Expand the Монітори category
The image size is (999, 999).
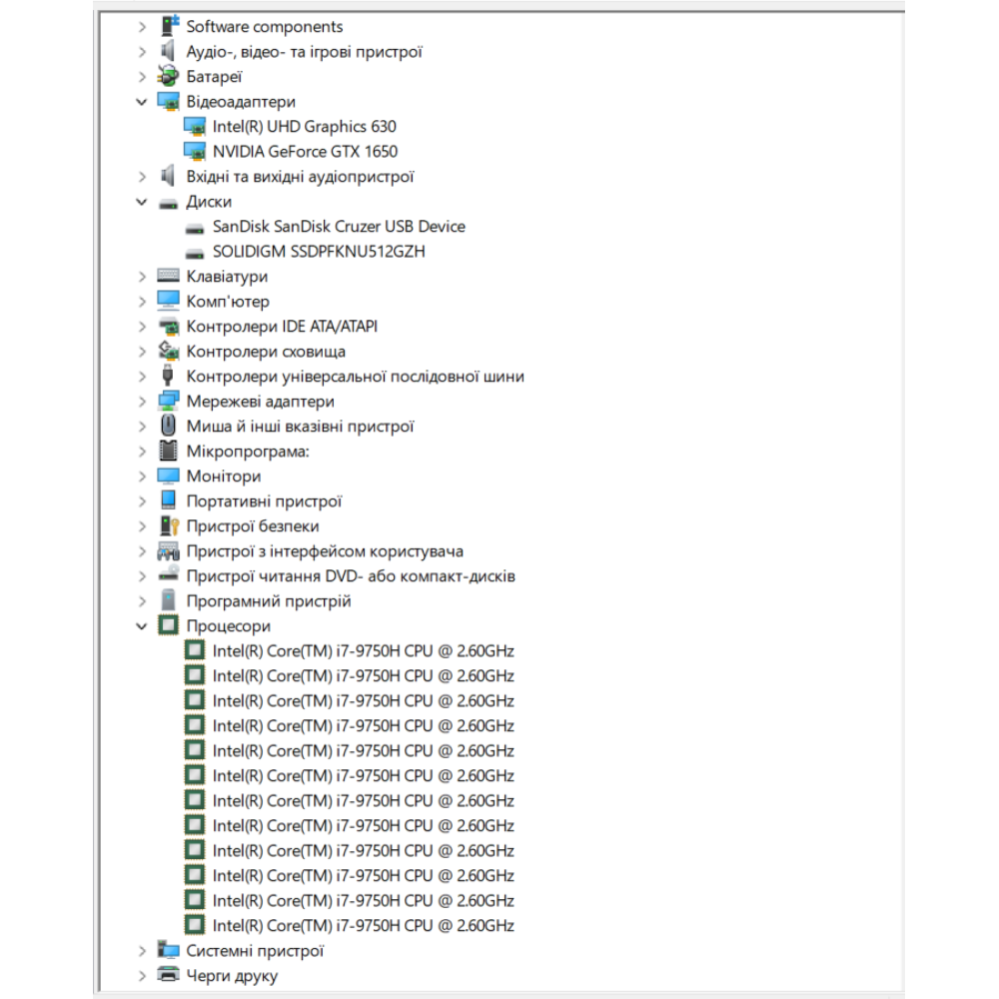tap(142, 477)
